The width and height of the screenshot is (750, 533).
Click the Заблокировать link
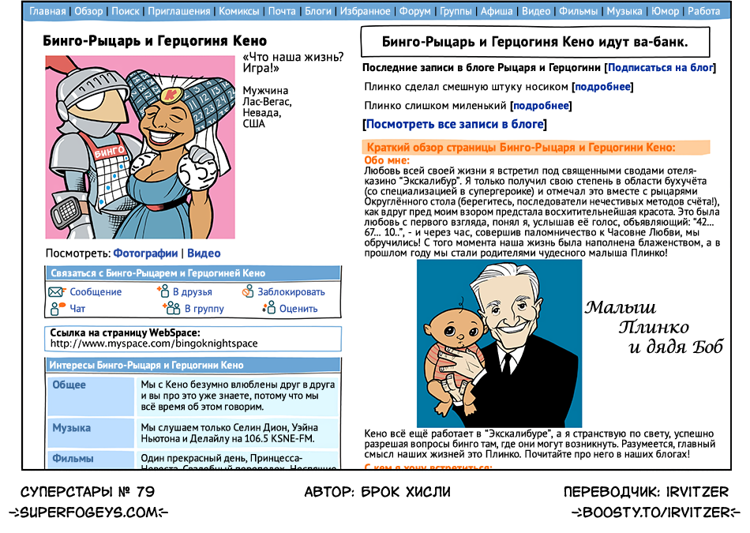tap(291, 292)
